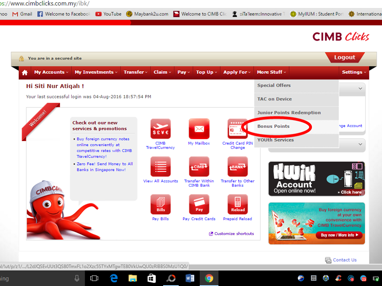The image size is (382, 286).
Task: Open the Facebook bookmark
Action: 64,14
